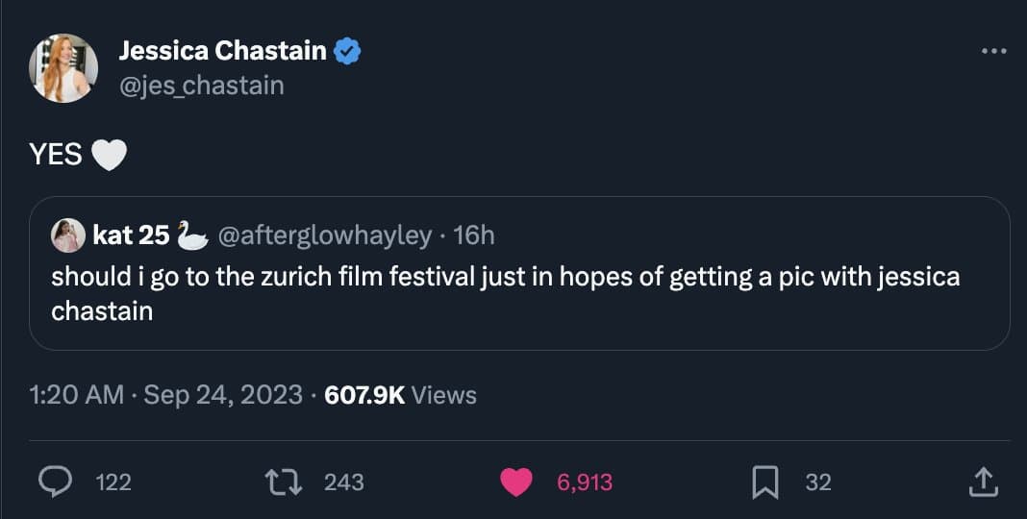
Task: Click the reply speech bubble icon
Action: point(63,482)
